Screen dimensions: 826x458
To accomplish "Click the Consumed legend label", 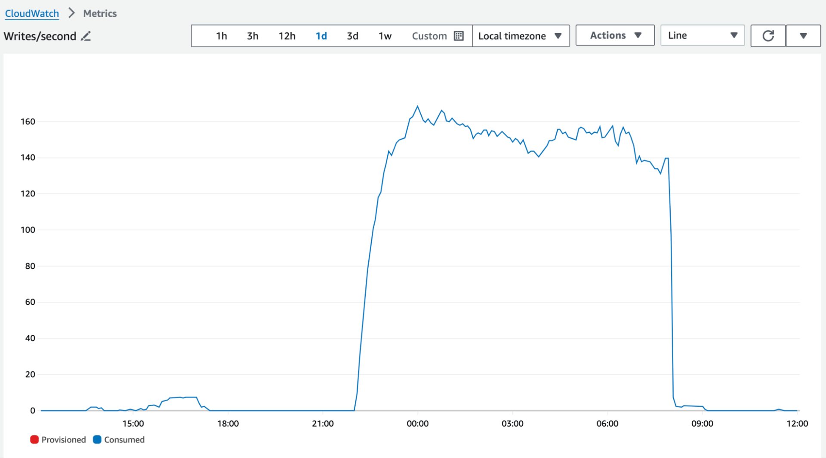I will click(124, 440).
